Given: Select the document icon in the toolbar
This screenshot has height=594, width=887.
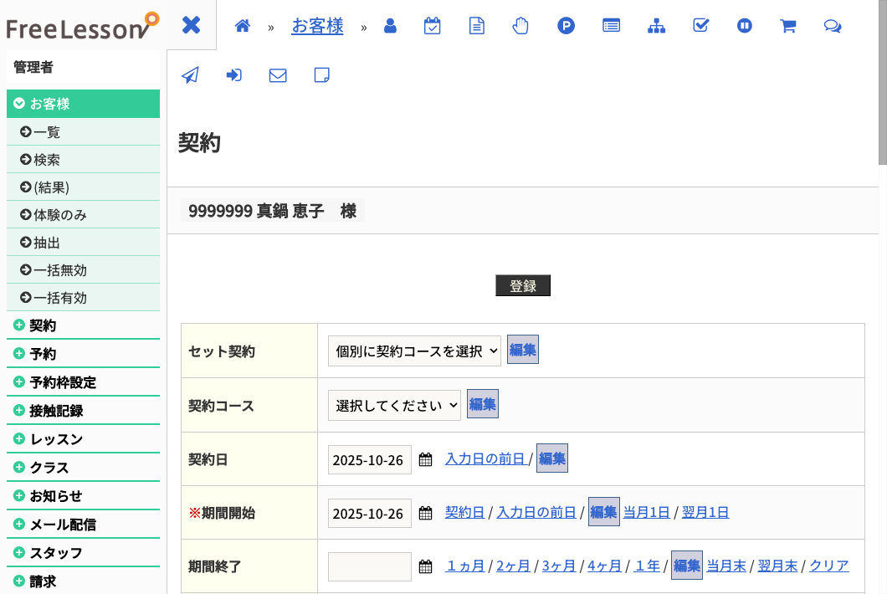Looking at the screenshot, I should click(476, 26).
